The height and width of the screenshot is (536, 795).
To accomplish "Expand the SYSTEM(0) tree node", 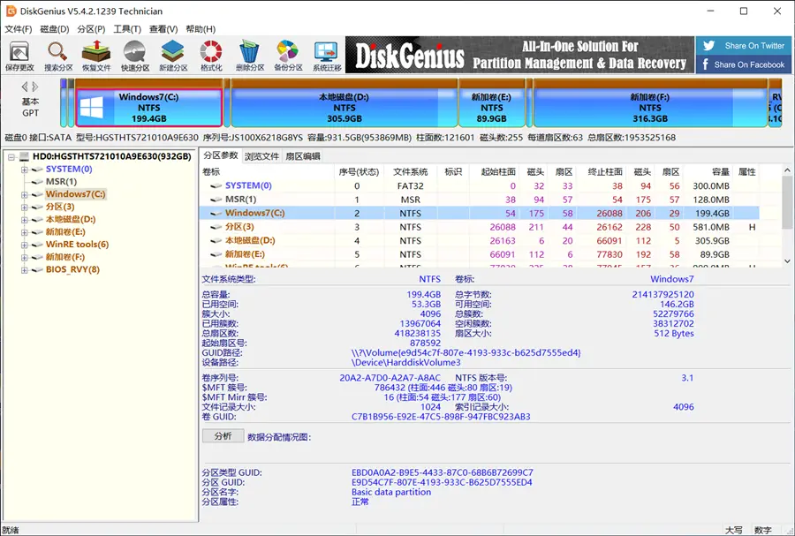I will point(24,170).
